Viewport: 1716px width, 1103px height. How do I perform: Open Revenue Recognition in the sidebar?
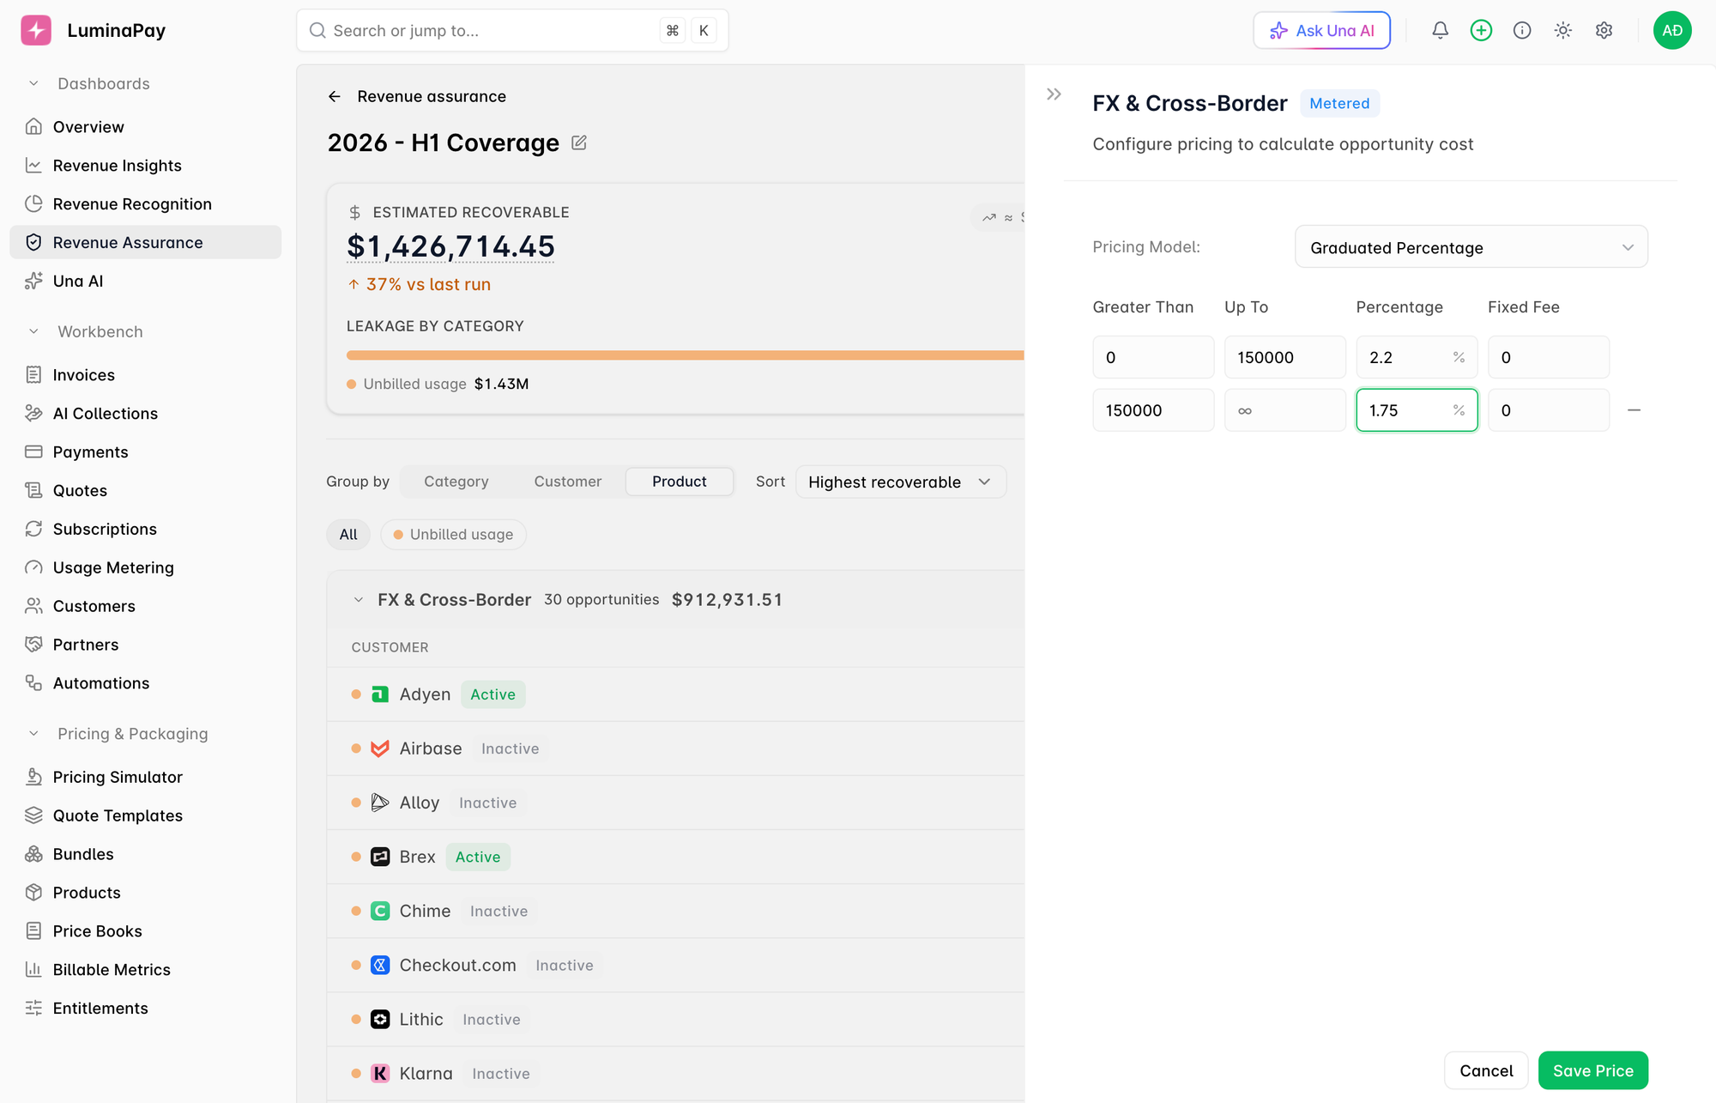145,204
